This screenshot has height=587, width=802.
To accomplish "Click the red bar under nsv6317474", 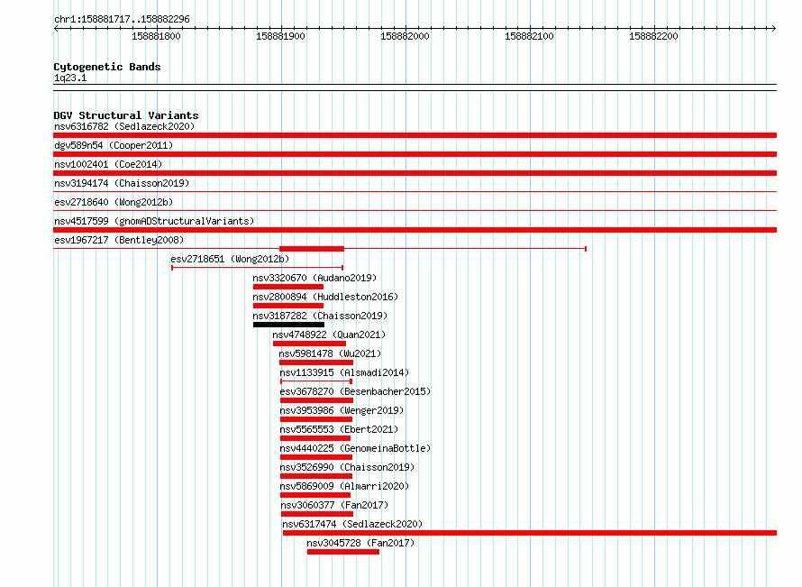I will tap(530, 533).
